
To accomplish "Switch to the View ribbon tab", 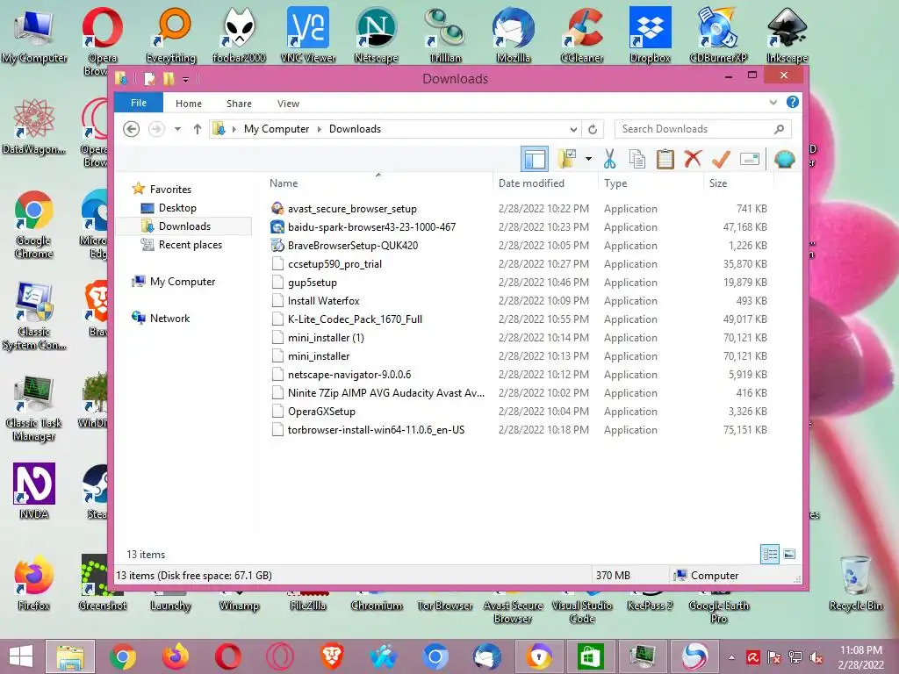I will 288,104.
